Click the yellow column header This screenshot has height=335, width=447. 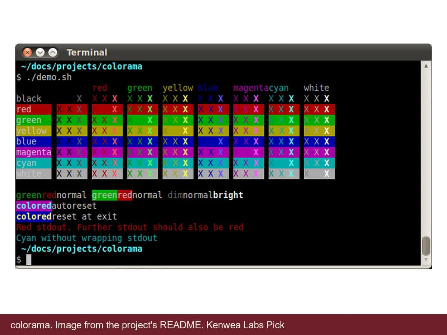178,88
